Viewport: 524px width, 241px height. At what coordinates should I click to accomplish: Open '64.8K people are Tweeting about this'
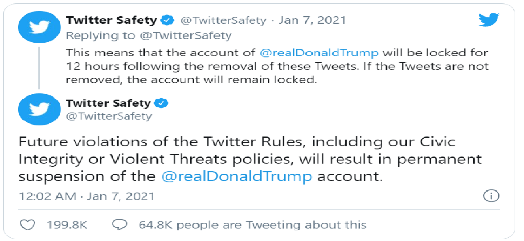pyautogui.click(x=253, y=225)
